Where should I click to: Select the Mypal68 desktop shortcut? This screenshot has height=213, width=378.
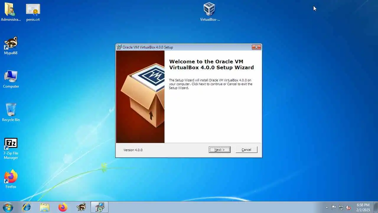pos(11,46)
